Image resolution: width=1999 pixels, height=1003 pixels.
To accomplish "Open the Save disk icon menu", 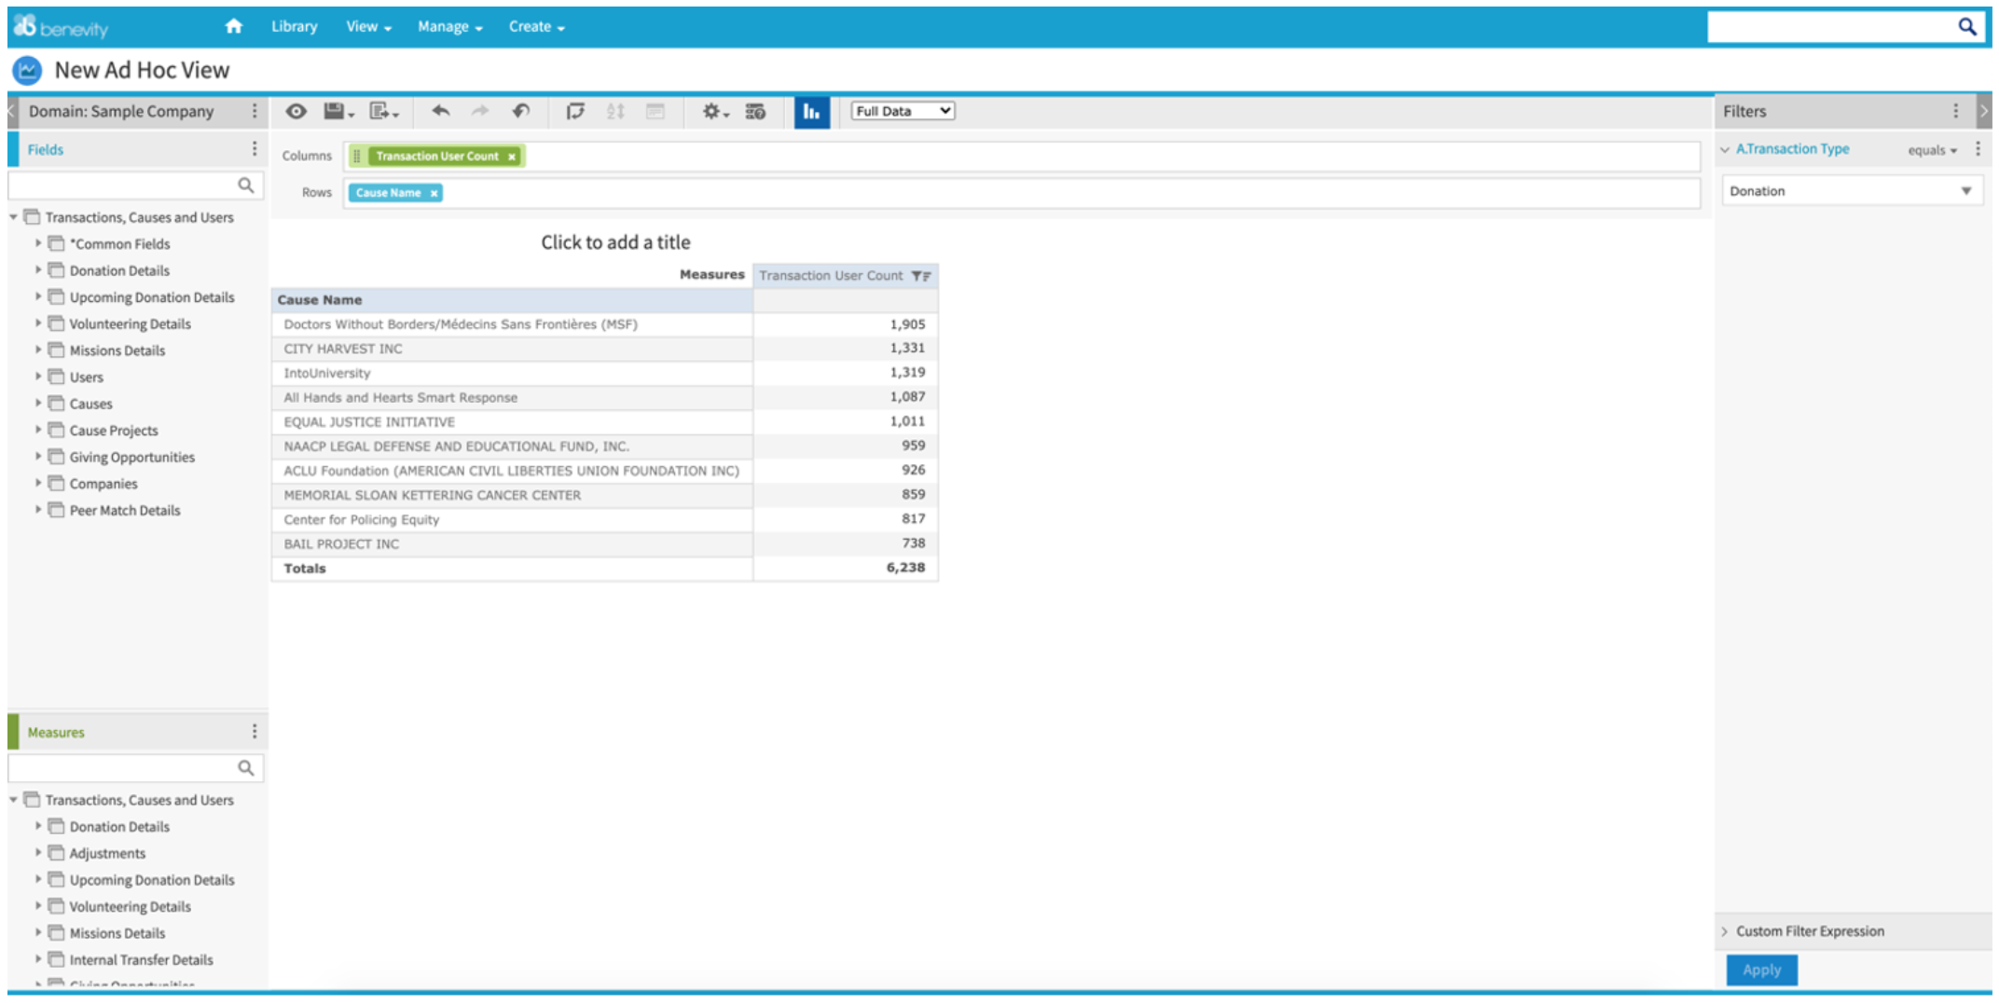I will (x=338, y=111).
